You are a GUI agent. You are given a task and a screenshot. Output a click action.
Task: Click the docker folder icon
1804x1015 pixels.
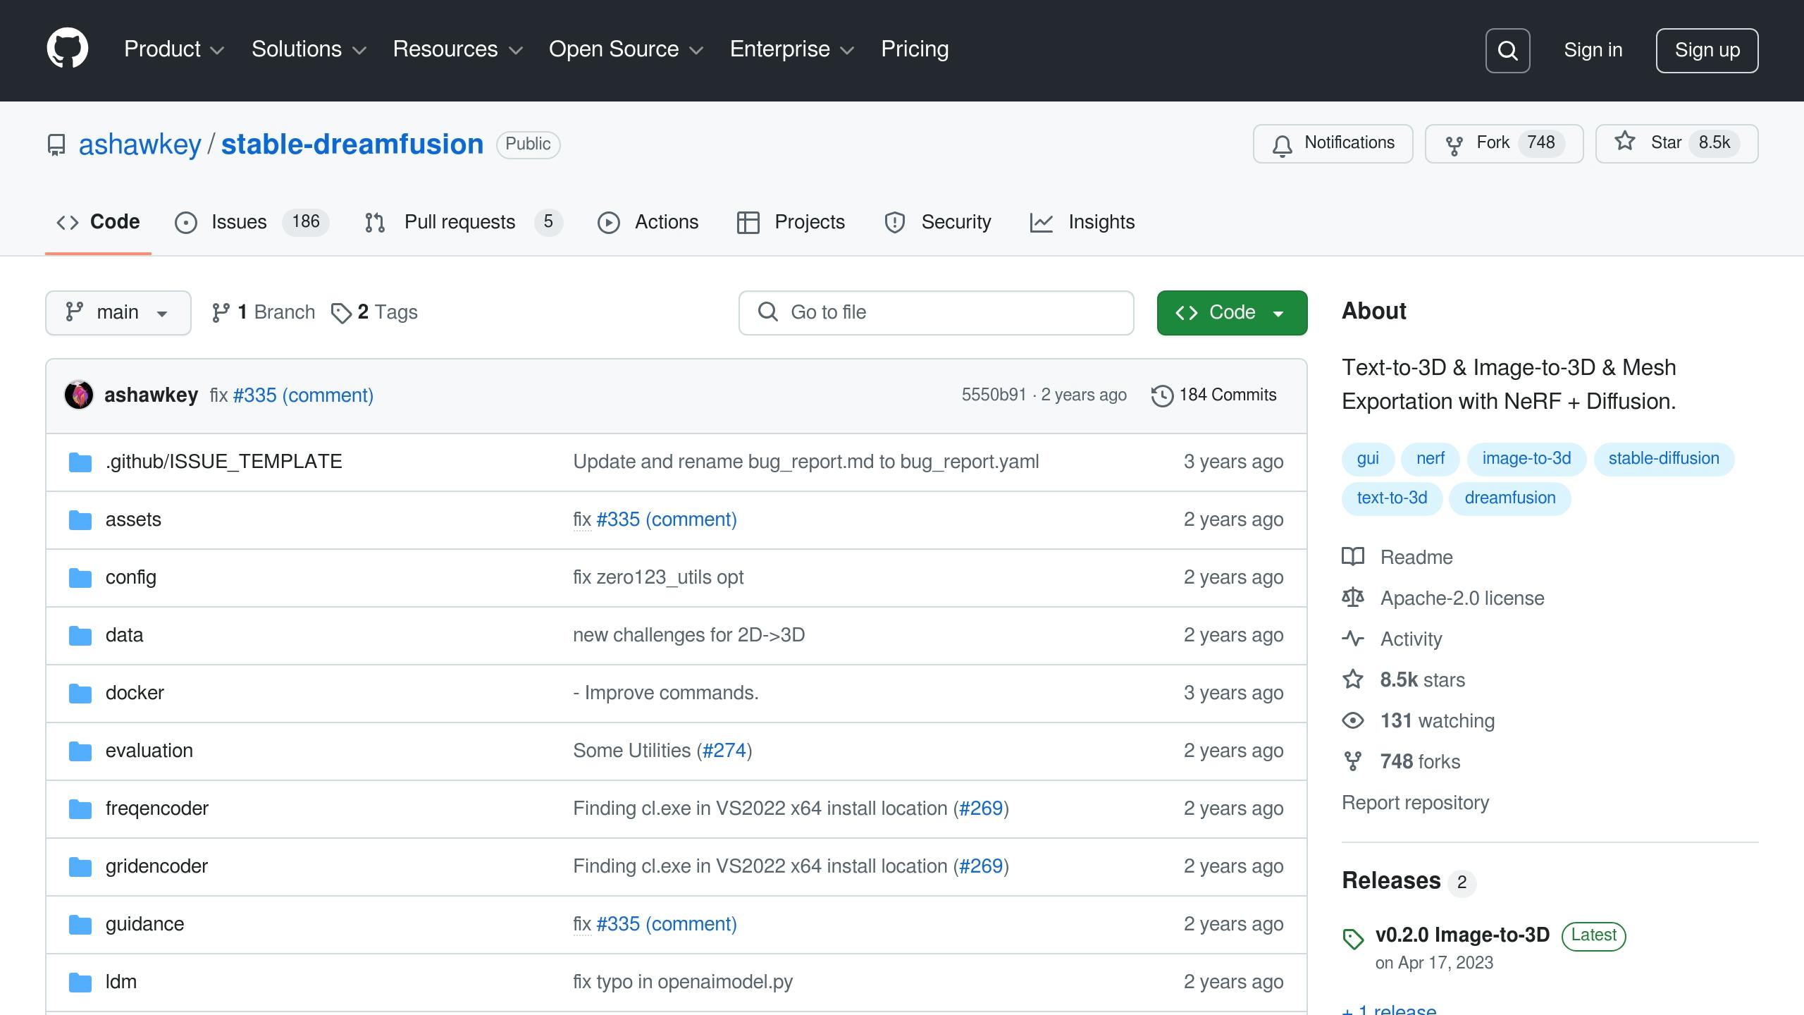pyautogui.click(x=80, y=694)
